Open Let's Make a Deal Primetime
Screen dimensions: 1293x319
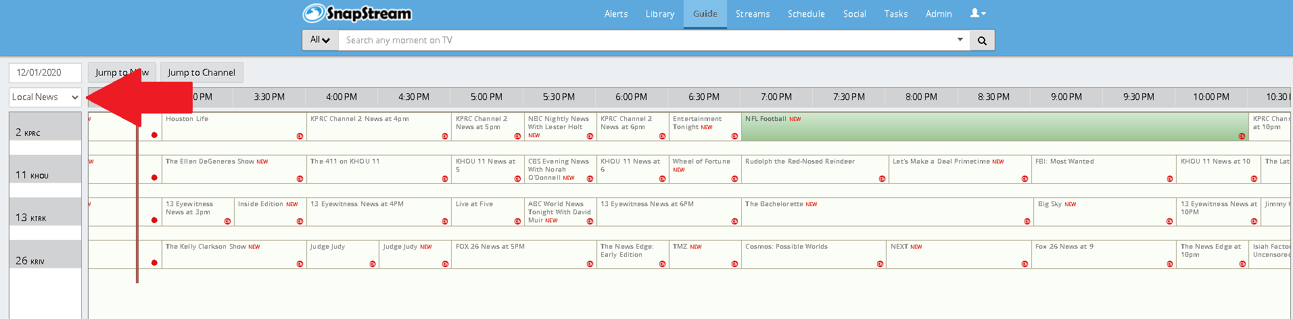(x=960, y=169)
